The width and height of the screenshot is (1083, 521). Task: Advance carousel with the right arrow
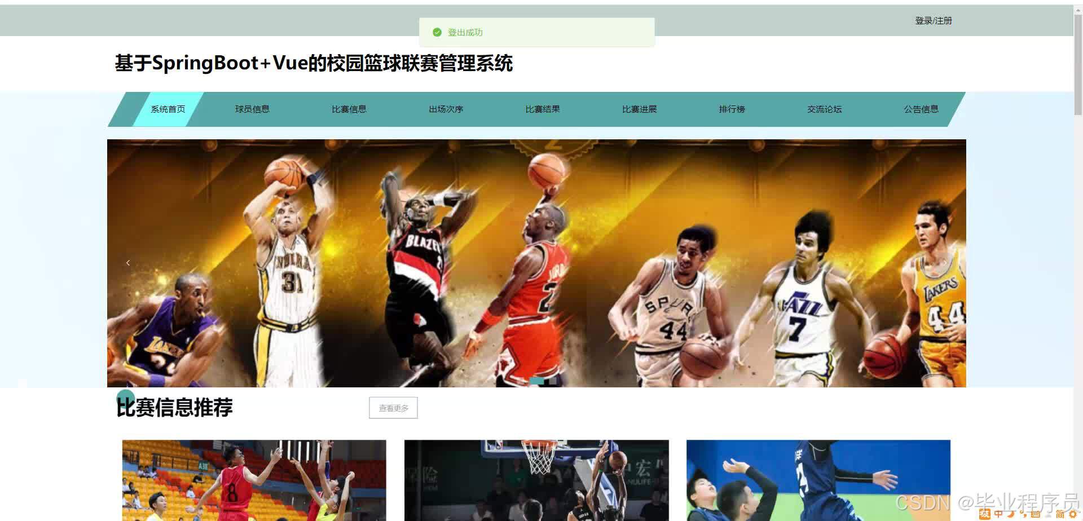click(945, 263)
